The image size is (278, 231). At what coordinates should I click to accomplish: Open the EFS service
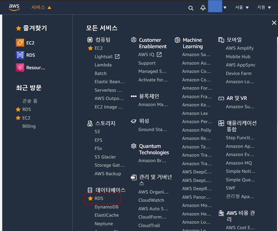98,140
